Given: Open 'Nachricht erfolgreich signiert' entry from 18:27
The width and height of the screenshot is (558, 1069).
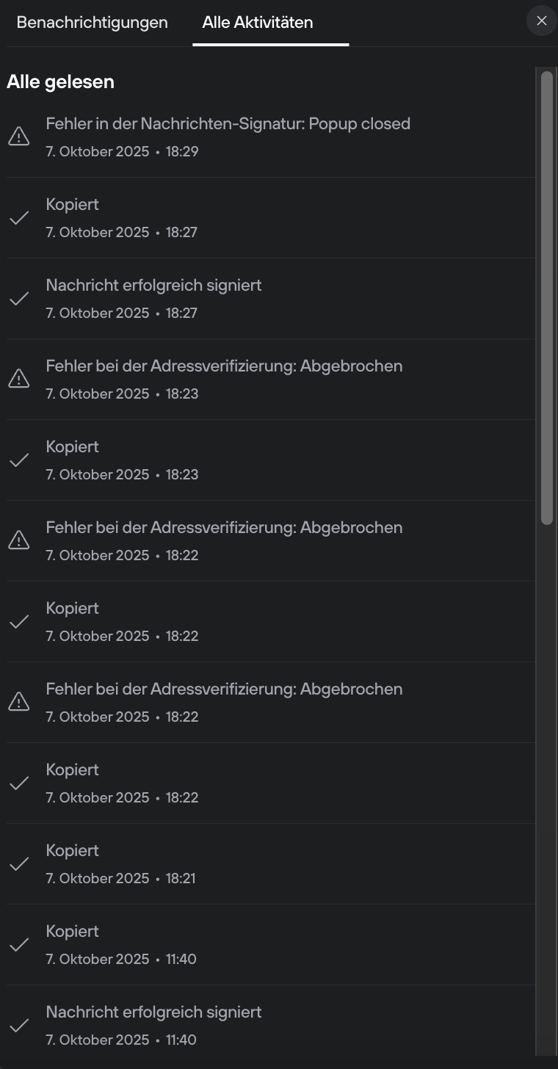Looking at the screenshot, I should click(x=153, y=285).
